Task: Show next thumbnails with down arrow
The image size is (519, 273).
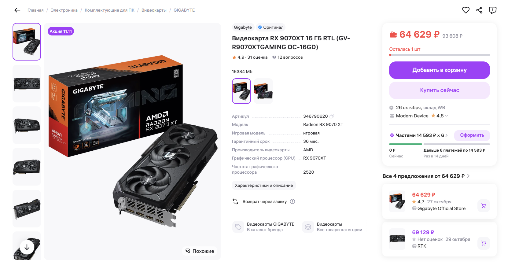Action: 27,247
